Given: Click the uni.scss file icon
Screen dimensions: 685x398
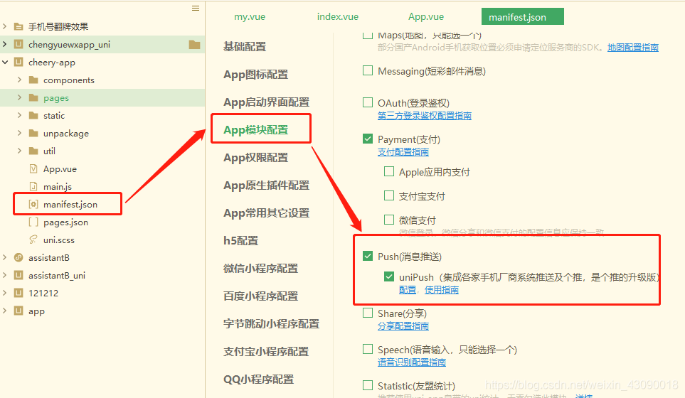Looking at the screenshot, I should [33, 240].
